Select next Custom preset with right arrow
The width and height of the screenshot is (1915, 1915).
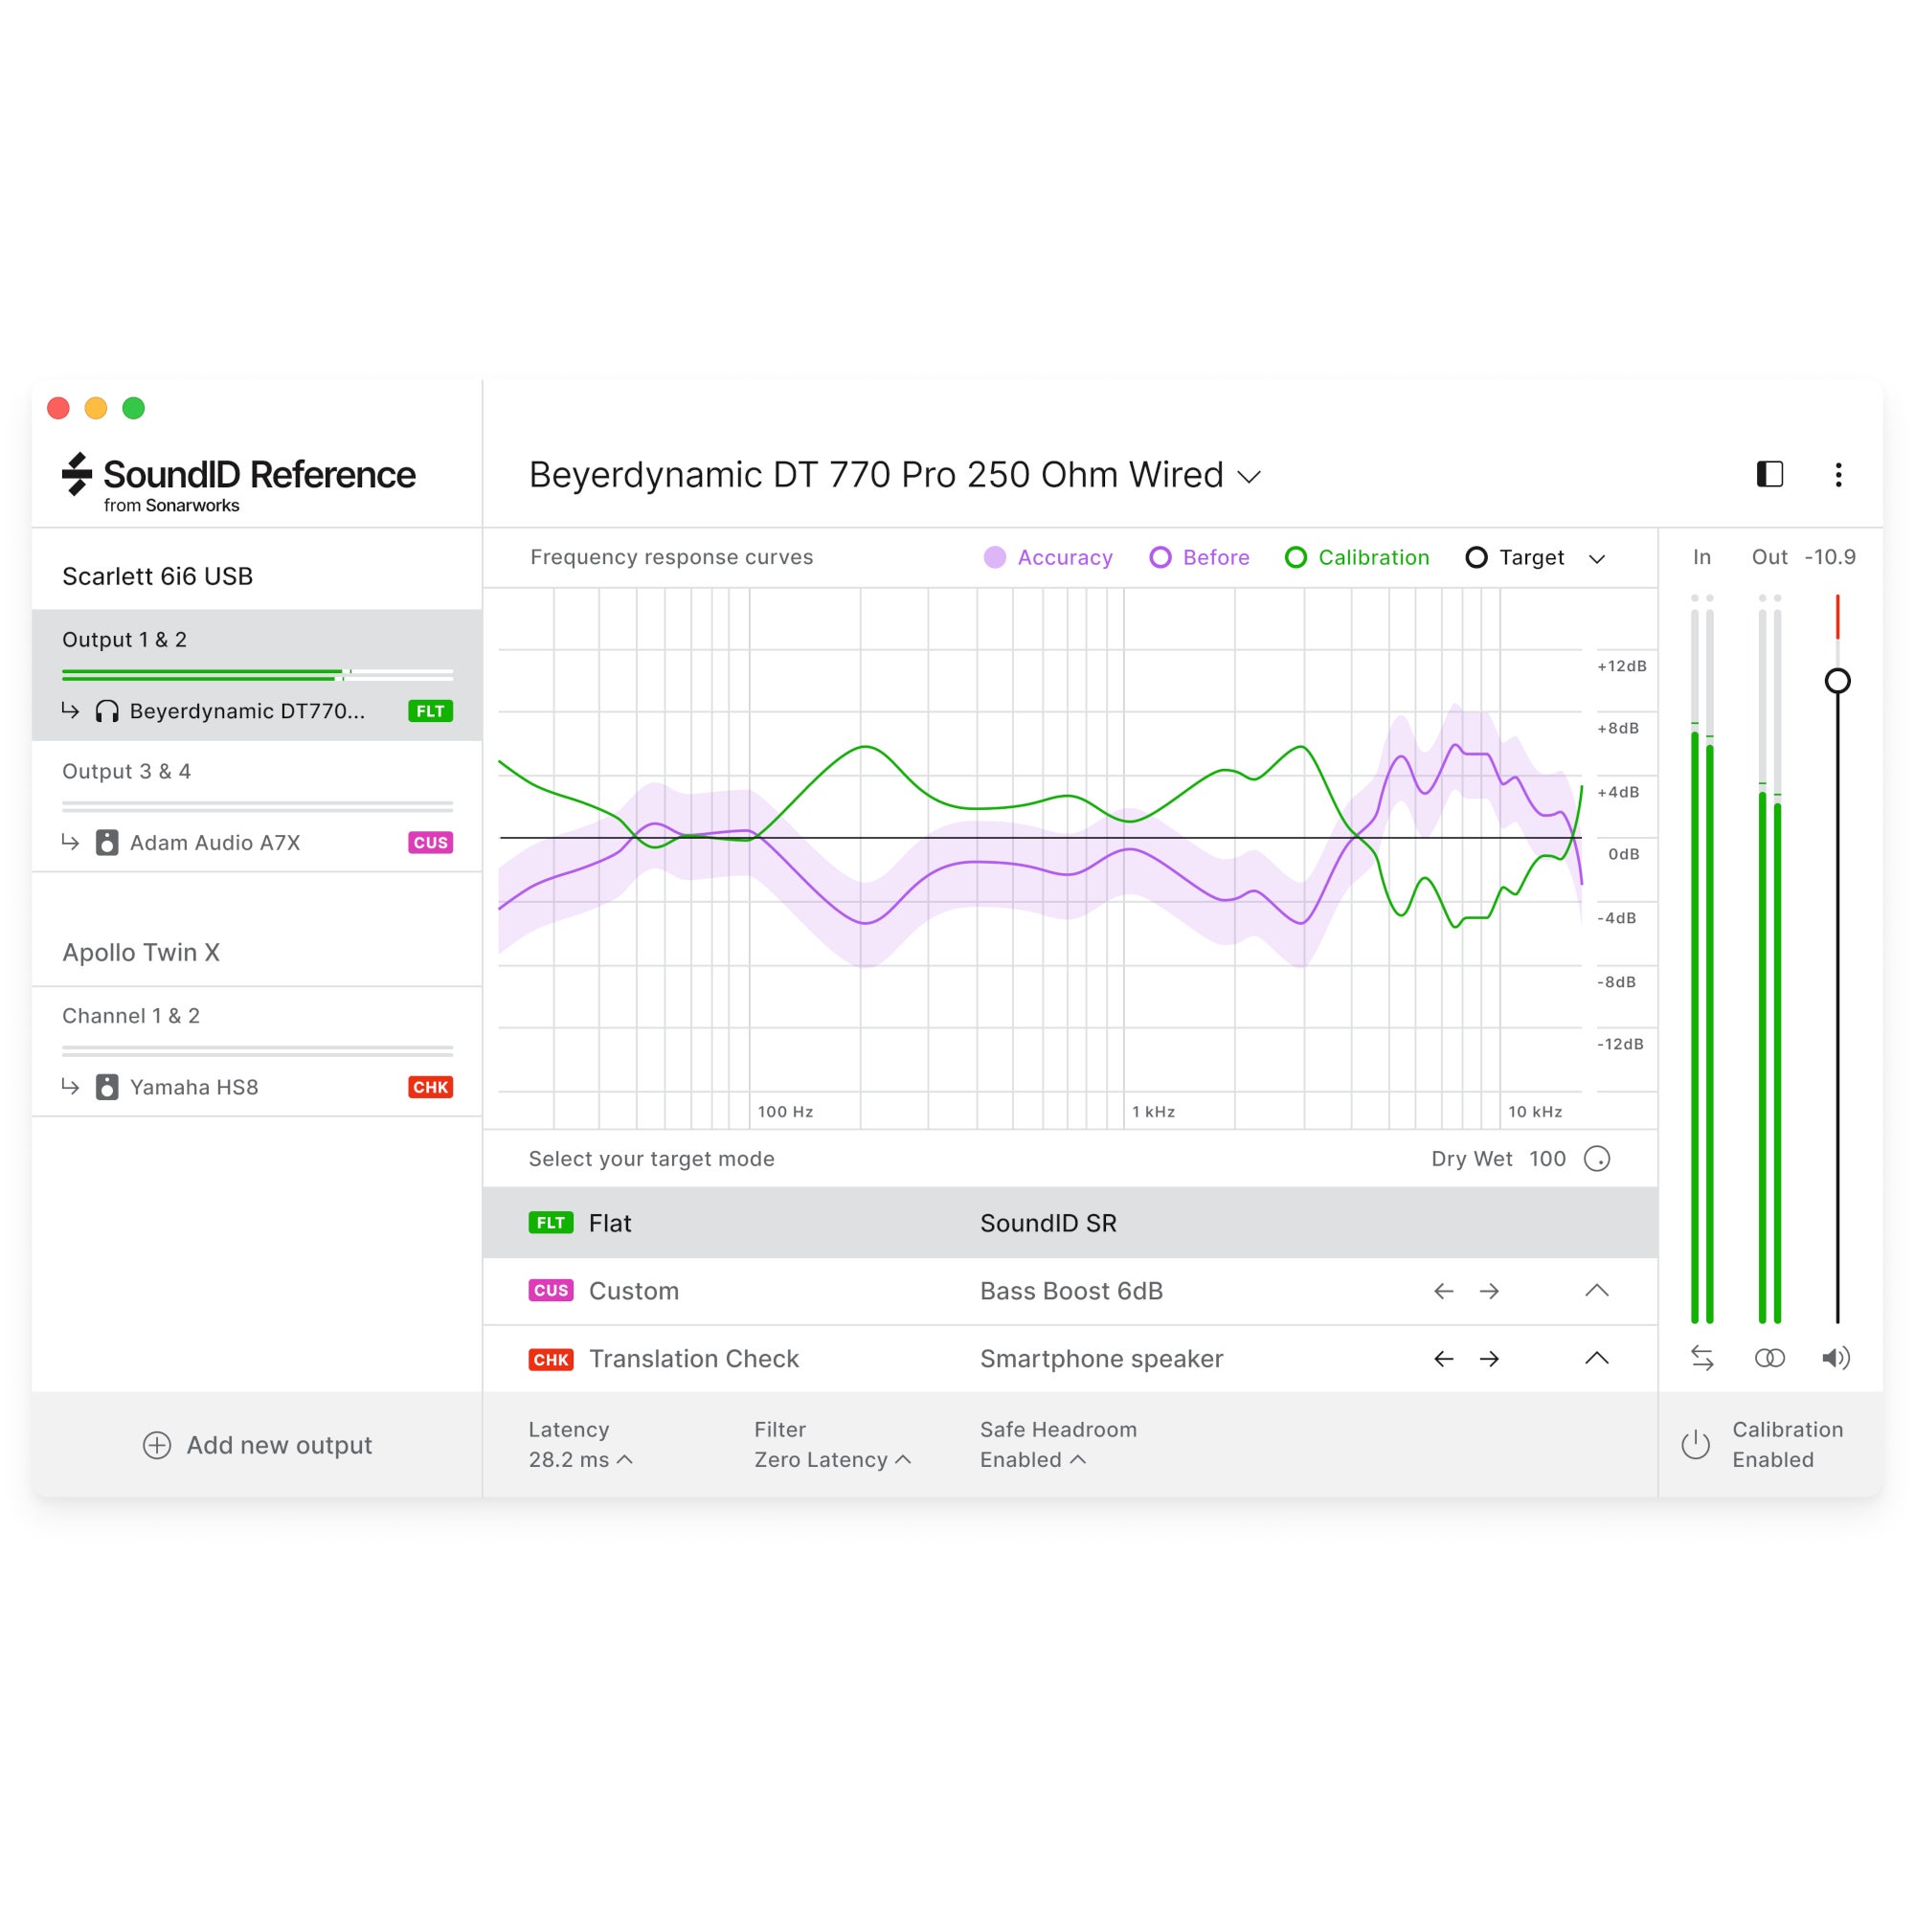click(1489, 1291)
